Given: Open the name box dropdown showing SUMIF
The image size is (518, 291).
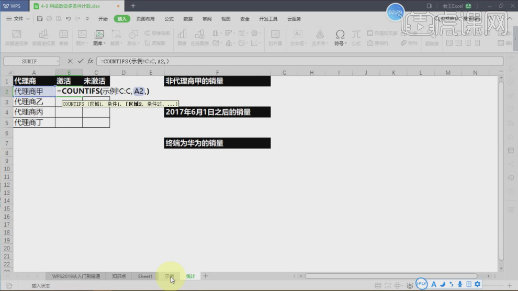Looking at the screenshot, I should point(58,61).
